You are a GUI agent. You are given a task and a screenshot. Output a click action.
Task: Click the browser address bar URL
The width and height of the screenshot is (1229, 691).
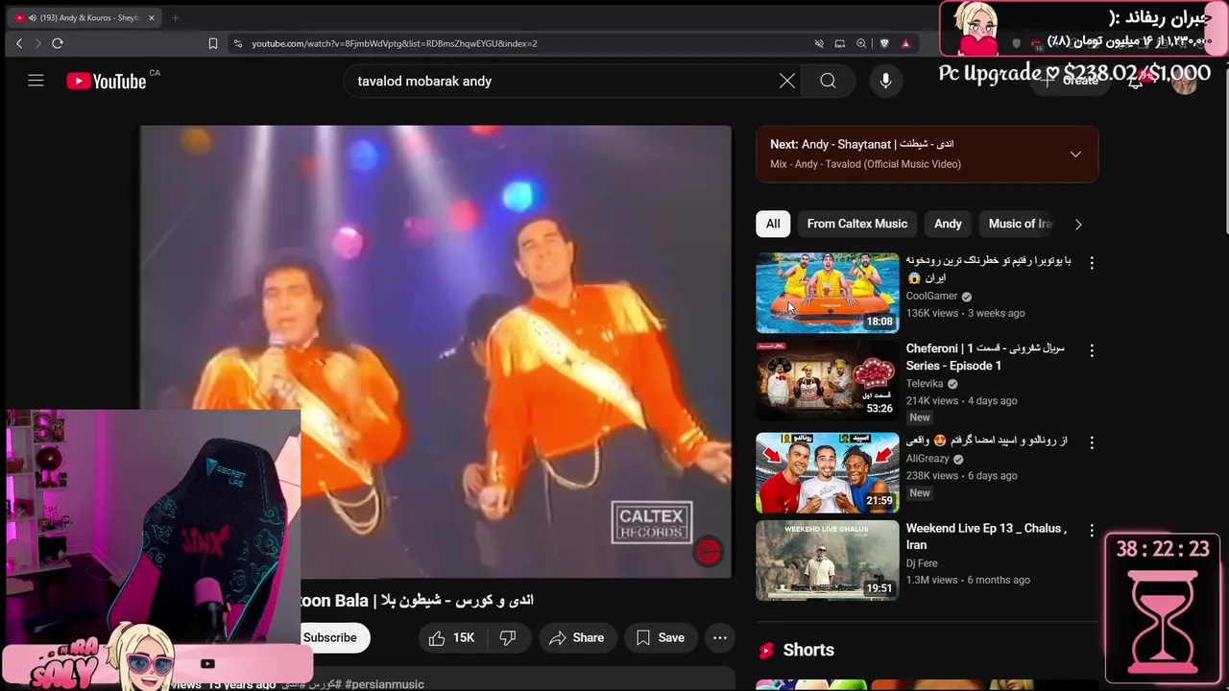[395, 43]
